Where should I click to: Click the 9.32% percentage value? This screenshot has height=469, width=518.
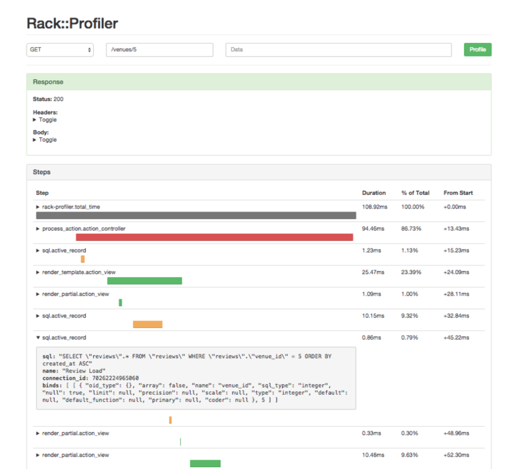tap(409, 316)
